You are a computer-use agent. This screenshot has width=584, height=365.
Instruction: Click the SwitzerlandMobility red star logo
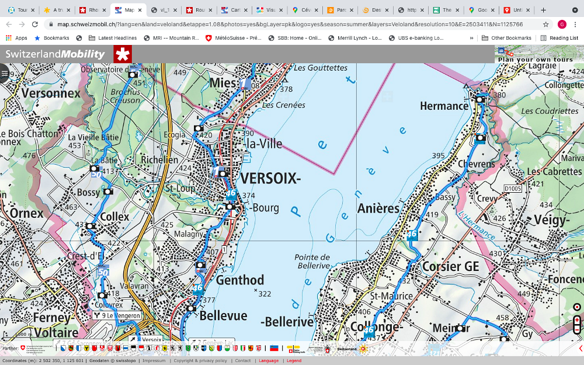123,54
